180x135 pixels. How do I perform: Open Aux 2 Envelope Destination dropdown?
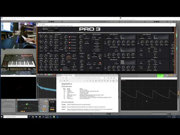click(142, 37)
